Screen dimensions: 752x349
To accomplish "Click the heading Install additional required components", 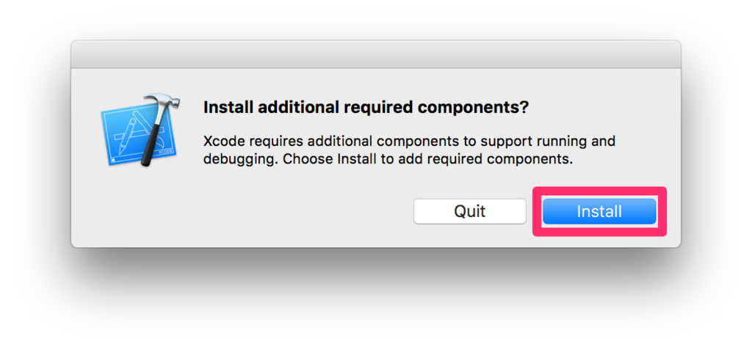I will point(365,107).
